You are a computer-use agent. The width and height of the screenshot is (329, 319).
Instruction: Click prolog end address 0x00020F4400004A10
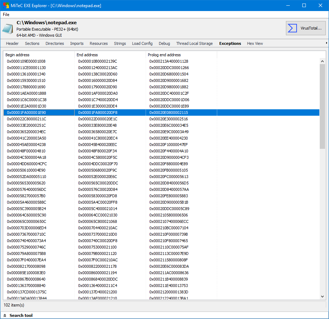click(169, 151)
